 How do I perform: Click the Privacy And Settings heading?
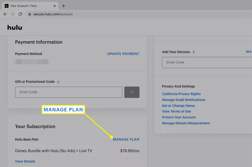click(x=178, y=86)
